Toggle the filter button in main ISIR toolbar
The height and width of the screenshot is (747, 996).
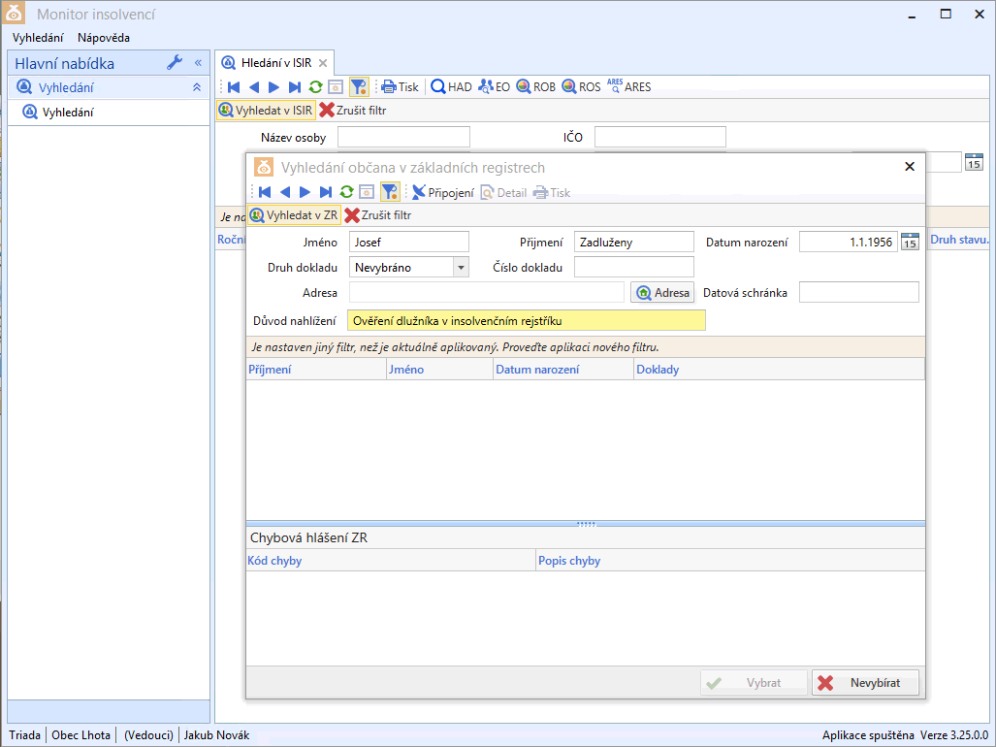[358, 86]
